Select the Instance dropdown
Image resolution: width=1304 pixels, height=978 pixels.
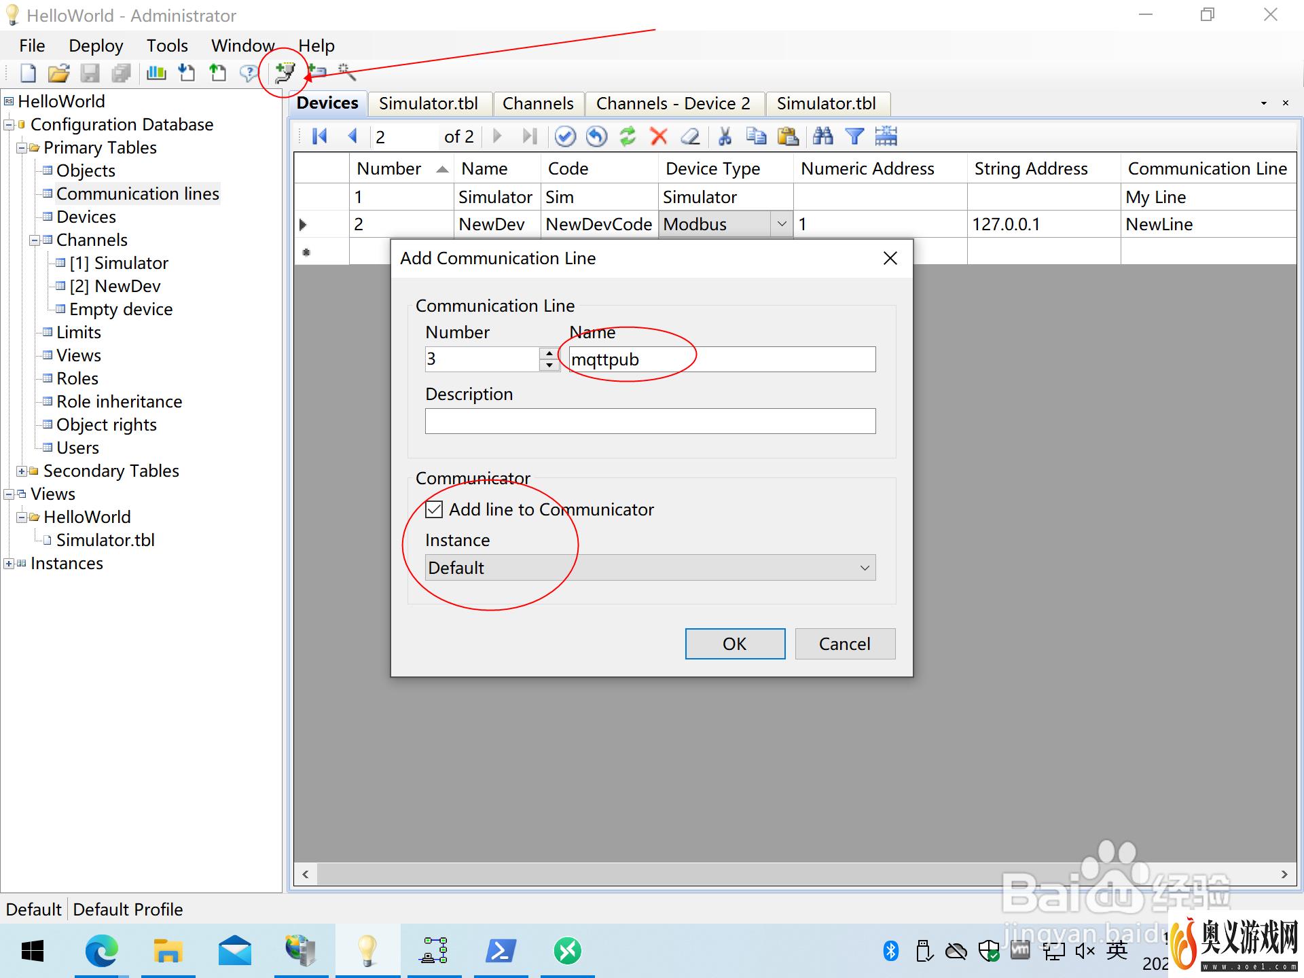tap(650, 568)
